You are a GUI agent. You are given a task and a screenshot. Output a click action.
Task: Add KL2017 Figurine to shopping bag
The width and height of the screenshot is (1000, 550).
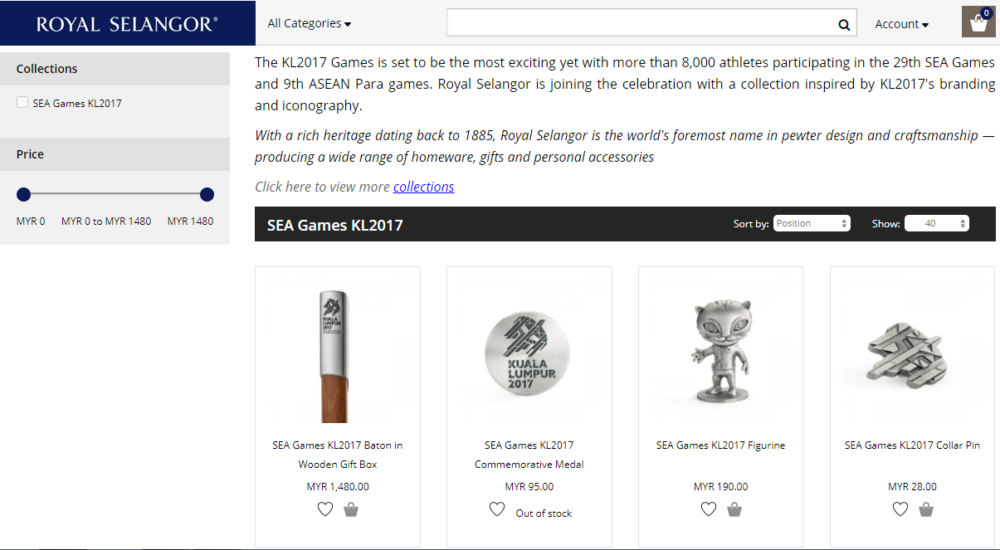pos(734,509)
